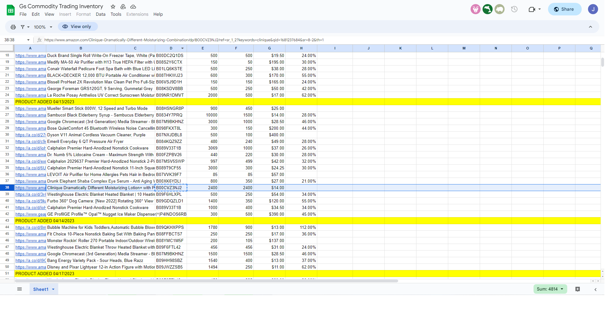Click PRODUCT ADDED 04/14/2023 cell
The height and width of the screenshot is (328, 605).
click(x=45, y=221)
